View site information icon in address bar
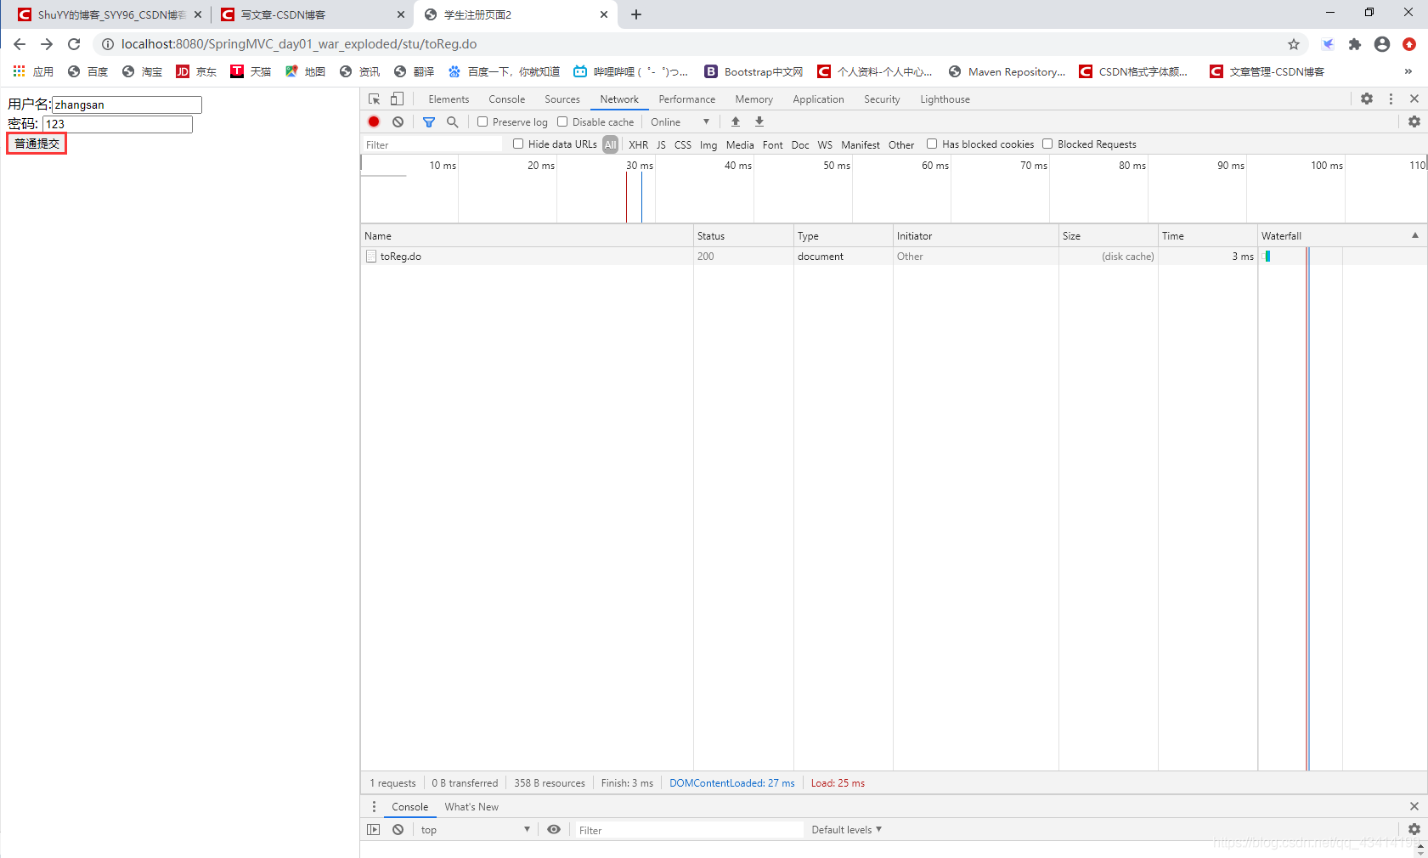Screen dimensions: 1428x858 tap(108, 44)
